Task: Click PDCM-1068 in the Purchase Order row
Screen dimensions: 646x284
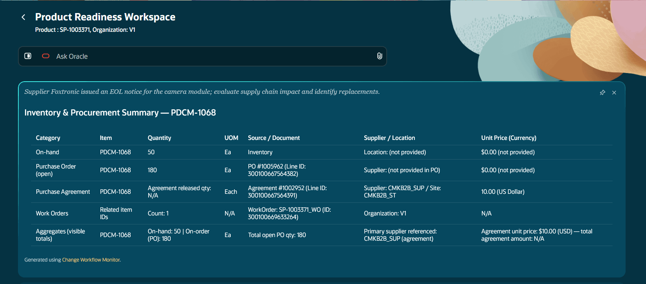Action: point(116,170)
